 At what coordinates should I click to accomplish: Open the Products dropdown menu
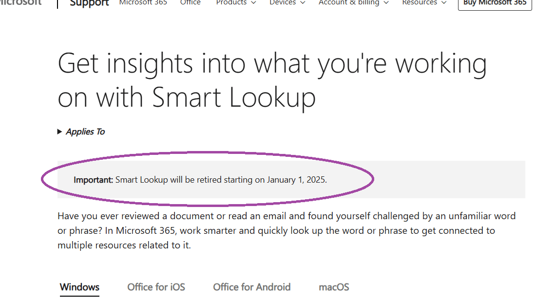tap(236, 3)
